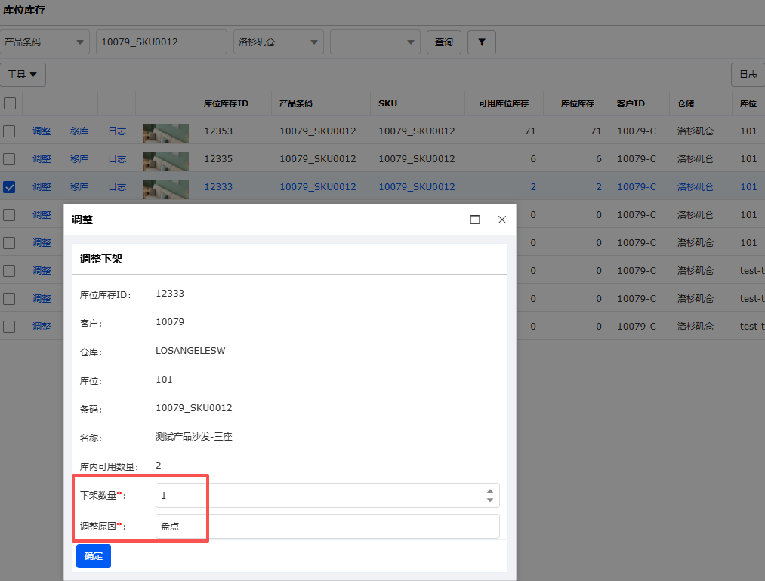The height and width of the screenshot is (581, 765).
Task: Uncheck the selected row 12333 checkbox
Action: pyautogui.click(x=10, y=187)
